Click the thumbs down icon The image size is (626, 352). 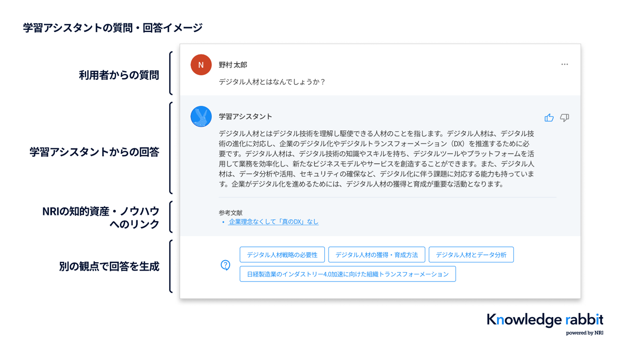point(564,118)
